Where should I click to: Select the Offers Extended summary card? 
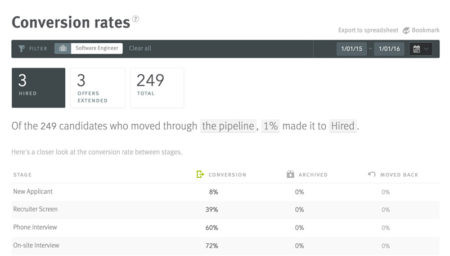click(97, 87)
